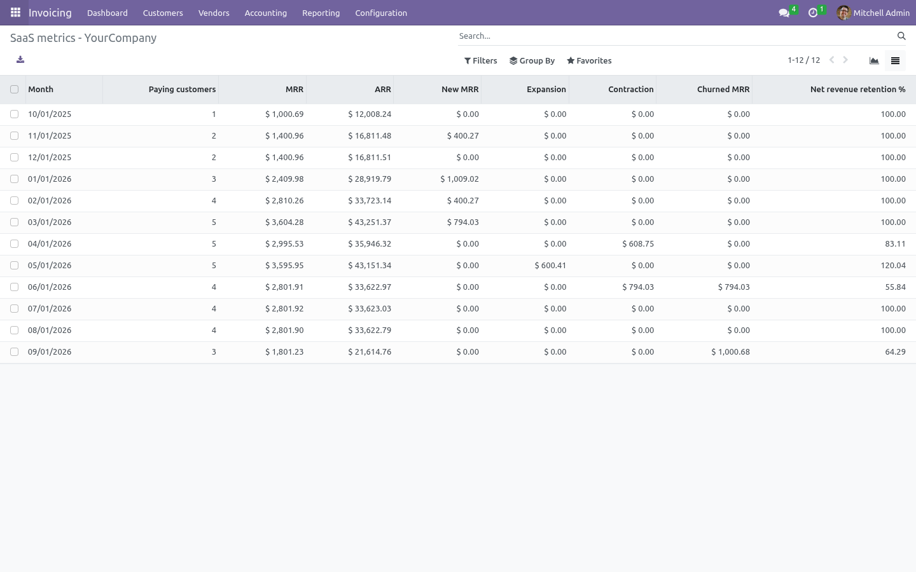Click the search magnifier icon
This screenshot has width=916, height=572.
click(901, 36)
